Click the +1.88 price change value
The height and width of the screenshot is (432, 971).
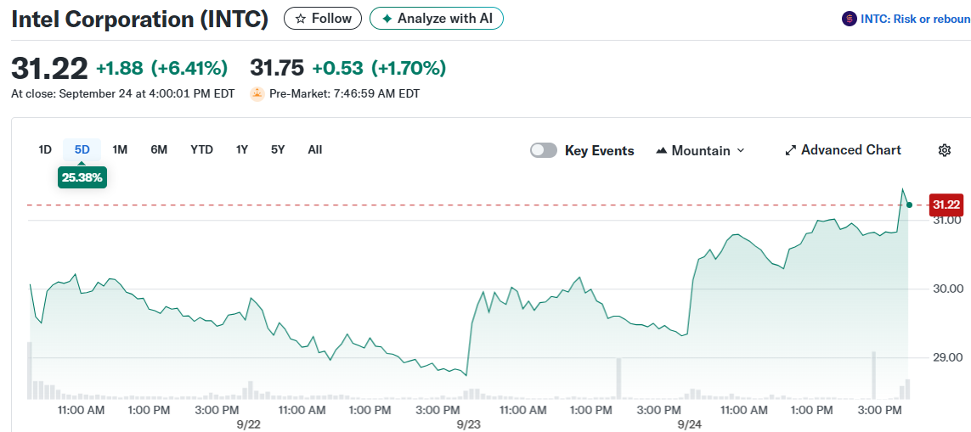(x=120, y=68)
